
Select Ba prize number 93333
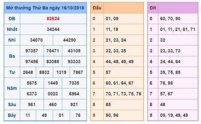click(74, 62)
